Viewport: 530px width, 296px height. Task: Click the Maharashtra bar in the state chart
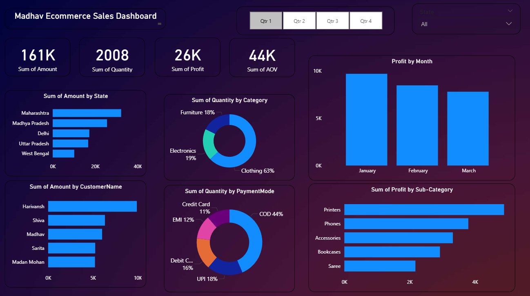pos(87,113)
